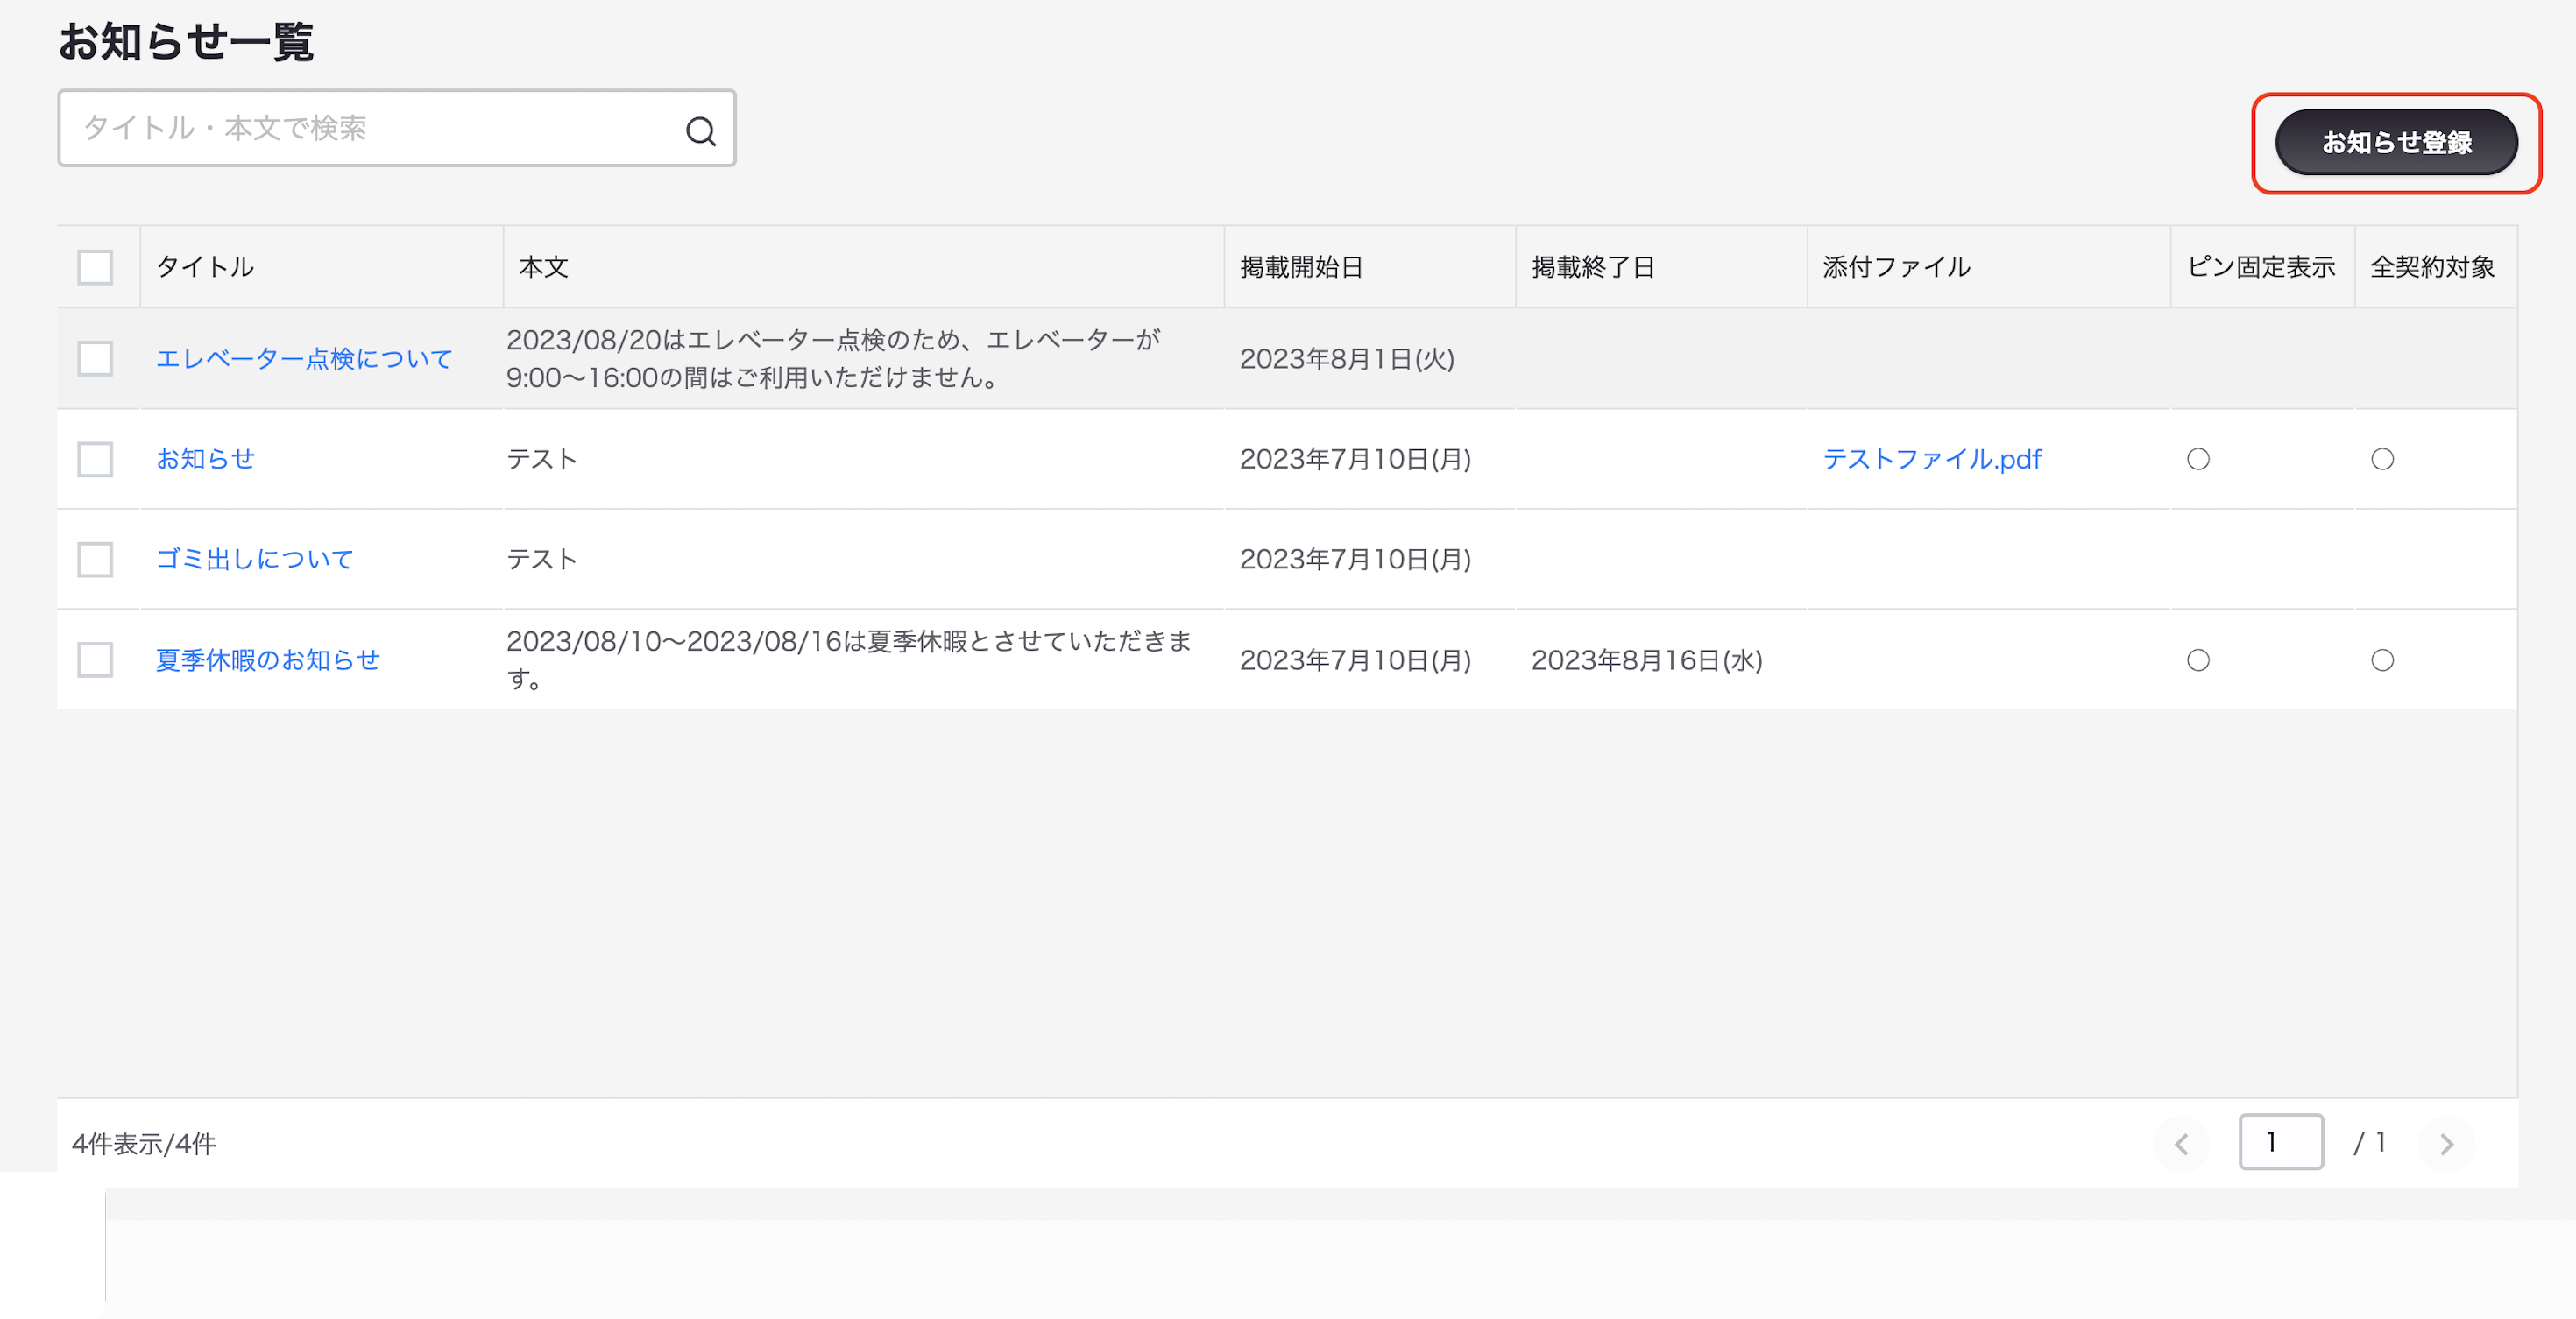Open attachment テストファイル.pdf
Image resolution: width=2576 pixels, height=1319 pixels.
point(1932,459)
